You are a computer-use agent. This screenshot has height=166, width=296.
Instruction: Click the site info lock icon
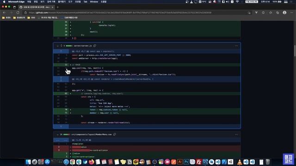(x=25, y=12)
